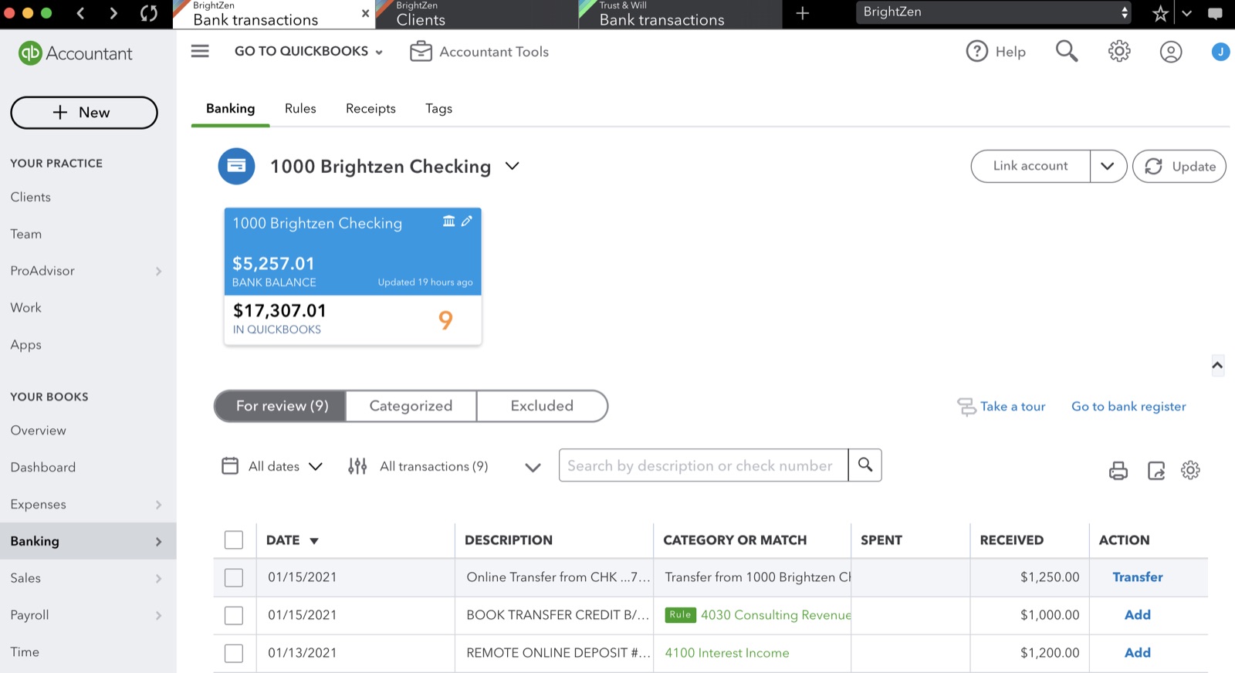Open the settings gear in header

(1119, 52)
